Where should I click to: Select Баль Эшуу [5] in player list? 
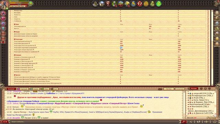[200, 100]
